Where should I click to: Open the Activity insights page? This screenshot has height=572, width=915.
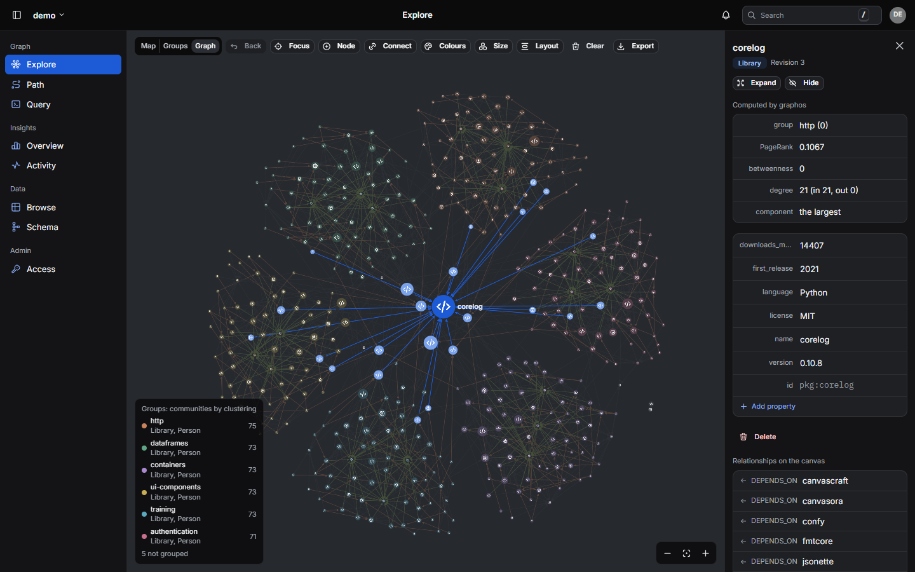coord(63,165)
